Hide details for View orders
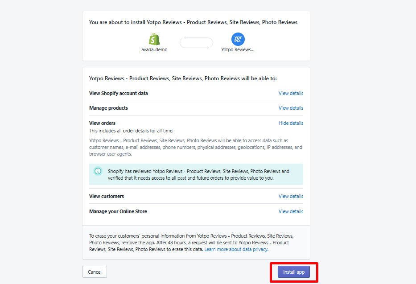416x284 pixels. (291, 123)
